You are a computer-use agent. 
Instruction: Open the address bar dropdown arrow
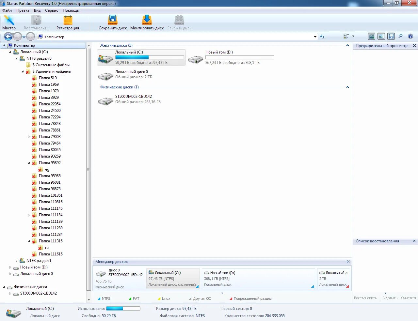click(x=315, y=37)
